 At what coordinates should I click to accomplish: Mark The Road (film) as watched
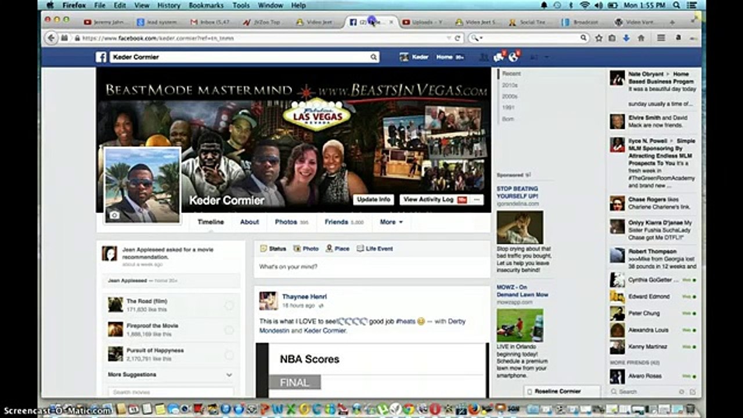pos(229,305)
